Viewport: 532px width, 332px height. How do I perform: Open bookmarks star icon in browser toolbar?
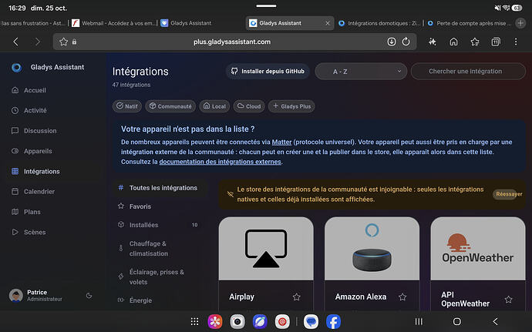click(475, 42)
